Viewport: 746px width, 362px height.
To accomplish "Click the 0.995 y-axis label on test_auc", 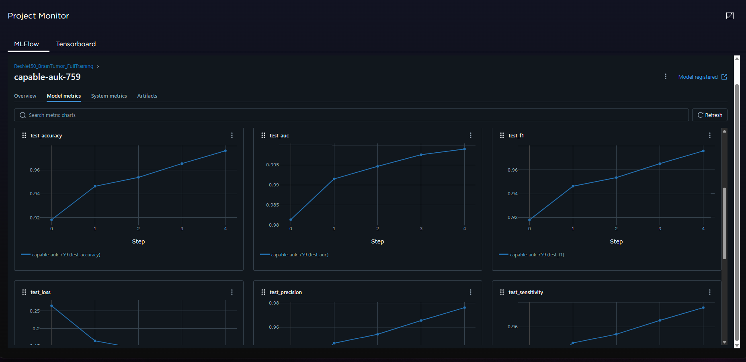I will 273,165.
